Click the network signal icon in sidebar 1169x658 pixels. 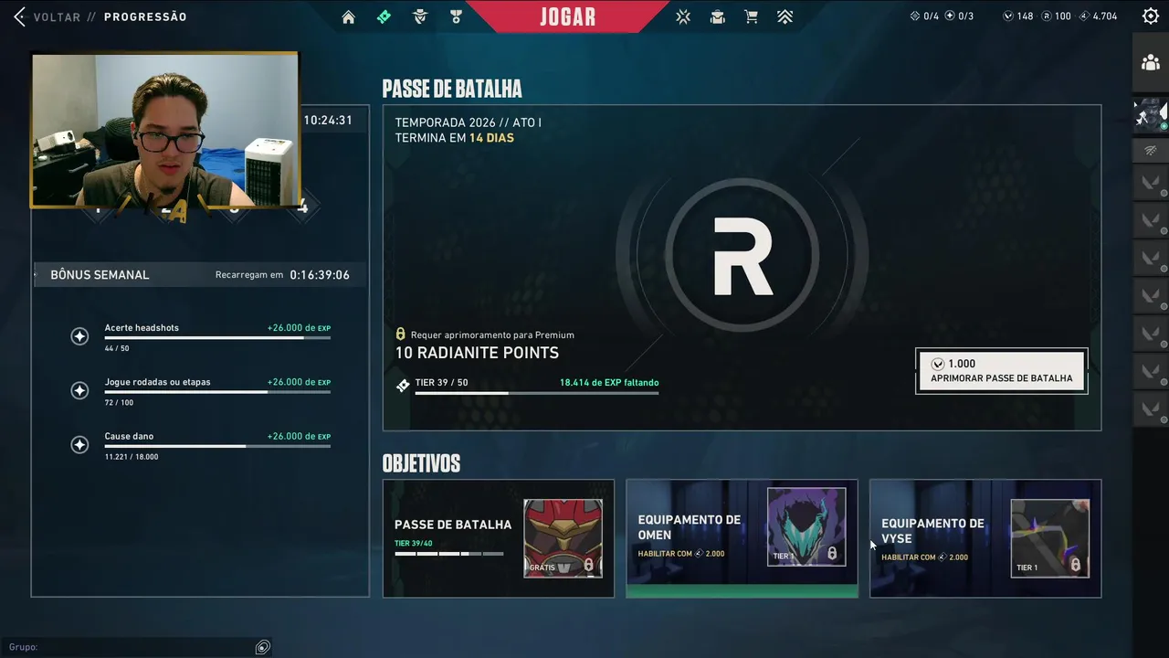(1151, 150)
